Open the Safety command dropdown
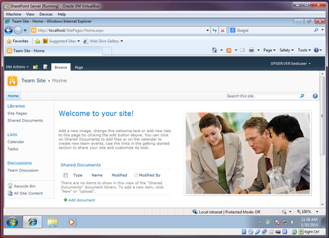 pyautogui.click(x=286, y=50)
